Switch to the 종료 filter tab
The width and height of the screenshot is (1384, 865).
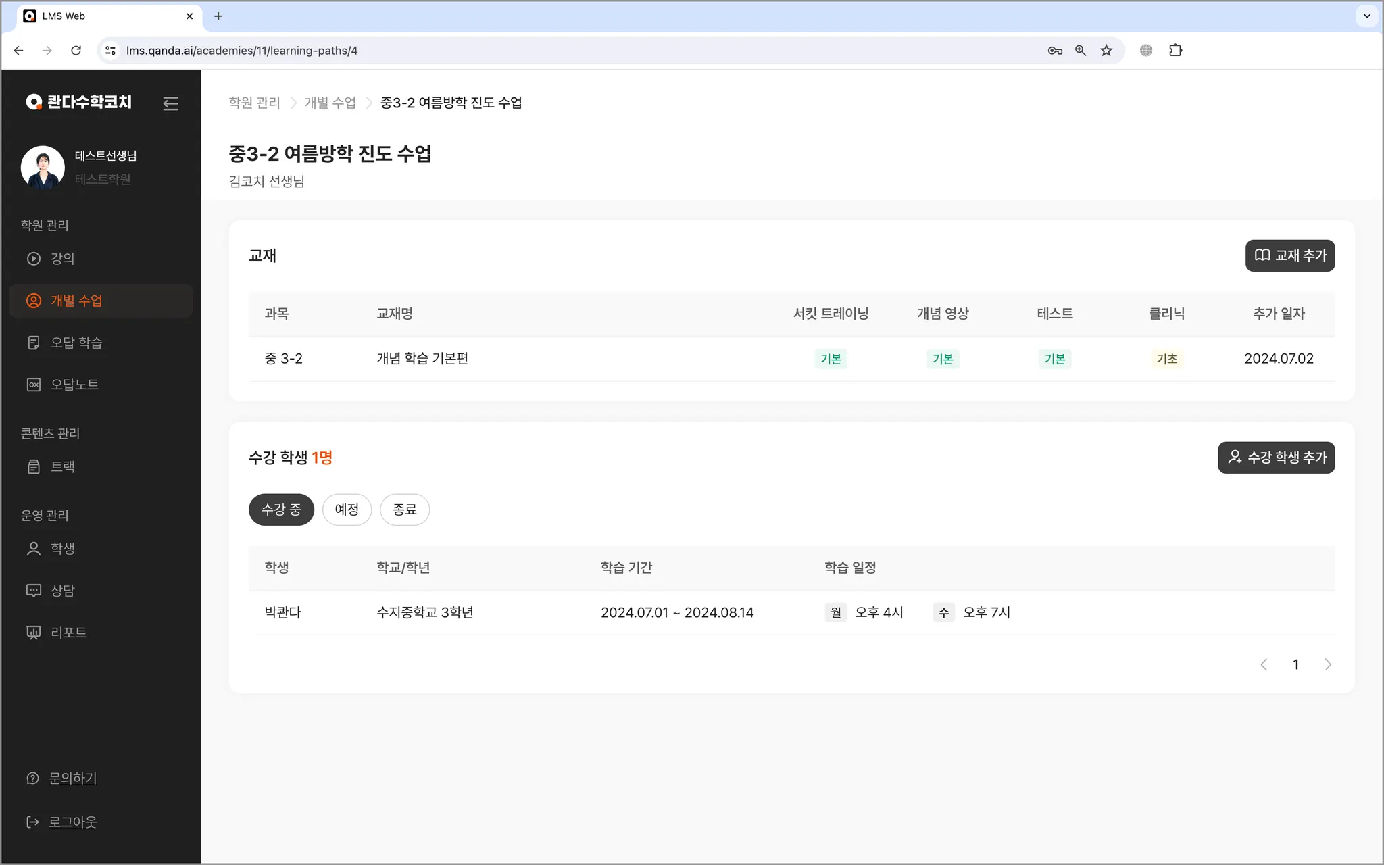(x=404, y=510)
